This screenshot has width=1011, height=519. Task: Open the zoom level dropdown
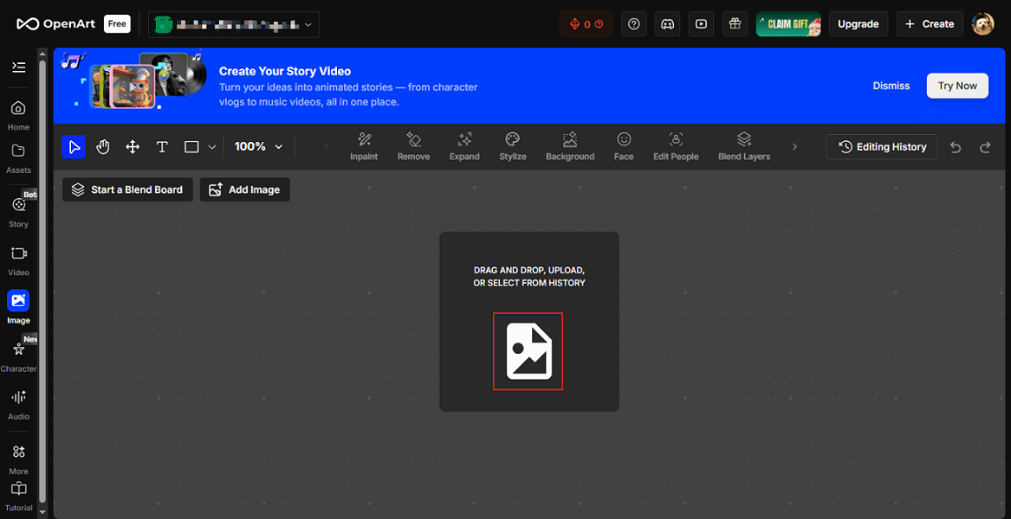click(x=257, y=146)
